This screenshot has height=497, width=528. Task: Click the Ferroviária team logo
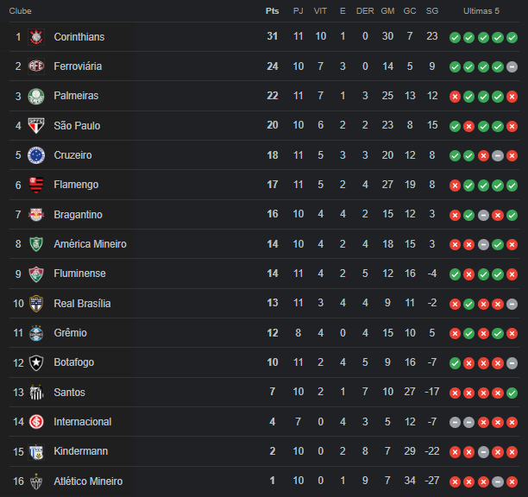click(36, 66)
